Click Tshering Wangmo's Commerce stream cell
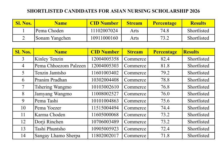The image size is (223, 144). (x=135, y=87)
